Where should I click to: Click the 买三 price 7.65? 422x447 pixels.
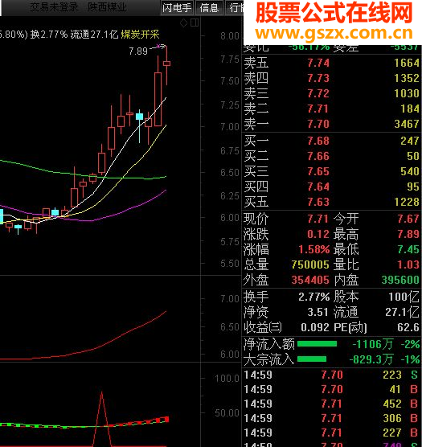coord(318,171)
